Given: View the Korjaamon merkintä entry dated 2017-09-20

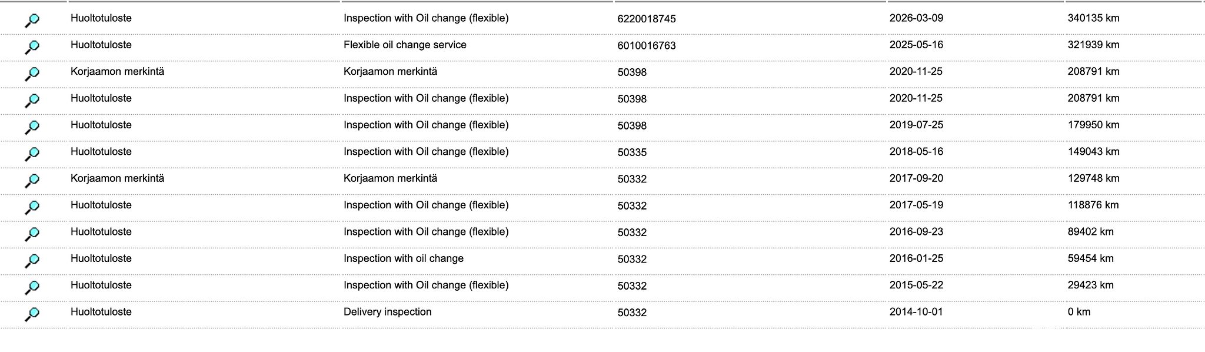Looking at the screenshot, I should pyautogui.click(x=32, y=181).
